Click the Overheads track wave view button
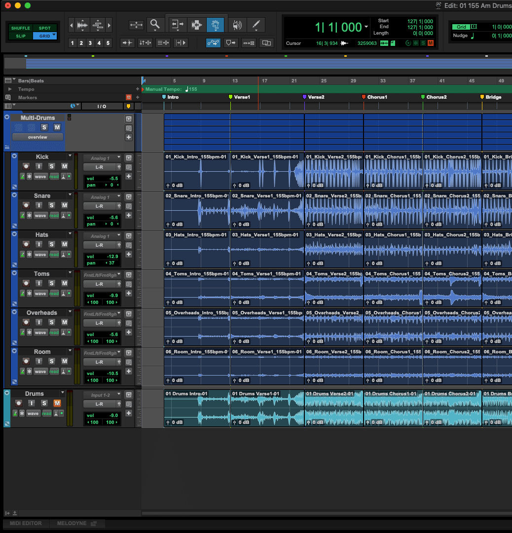Viewport: 512px width, 533px height. pyautogui.click(x=40, y=333)
